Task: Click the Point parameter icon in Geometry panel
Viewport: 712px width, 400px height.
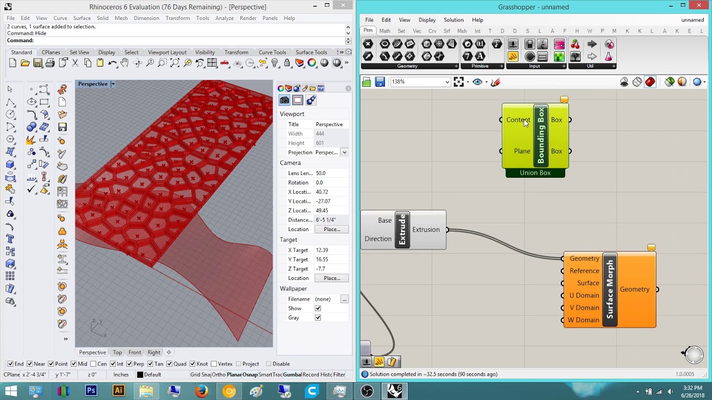Action: click(368, 44)
